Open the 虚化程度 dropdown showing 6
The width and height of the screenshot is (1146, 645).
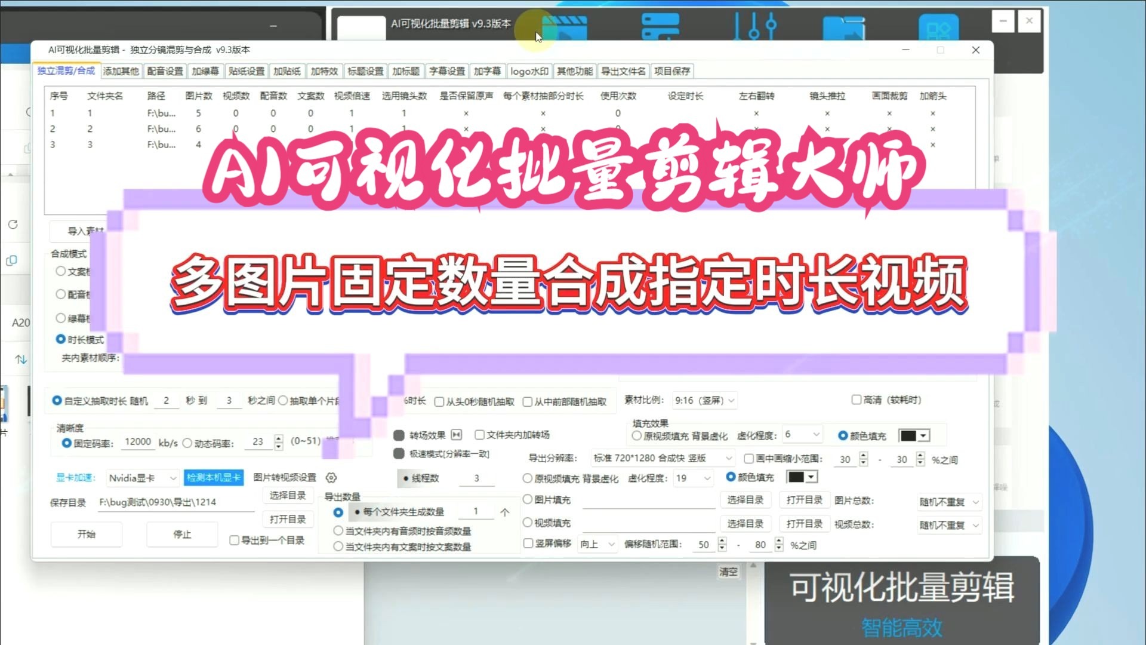pos(802,435)
